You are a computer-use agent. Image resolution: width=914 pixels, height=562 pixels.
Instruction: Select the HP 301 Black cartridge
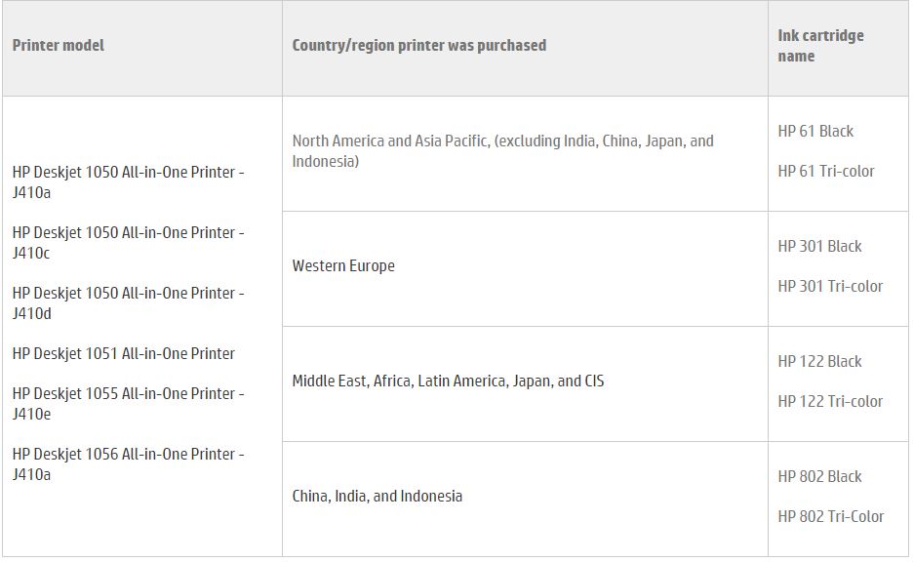(819, 247)
